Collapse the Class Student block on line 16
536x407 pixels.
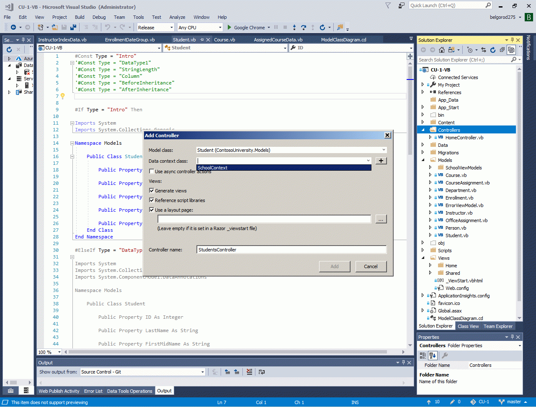pos(72,156)
